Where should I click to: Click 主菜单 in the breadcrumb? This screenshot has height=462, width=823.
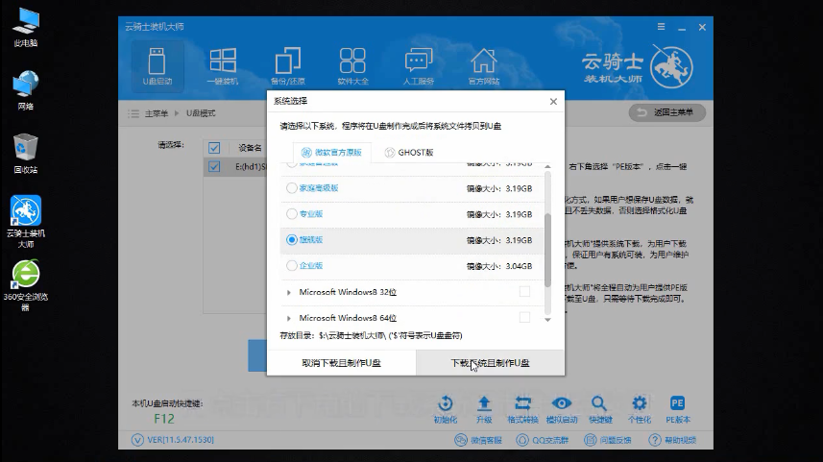click(157, 113)
